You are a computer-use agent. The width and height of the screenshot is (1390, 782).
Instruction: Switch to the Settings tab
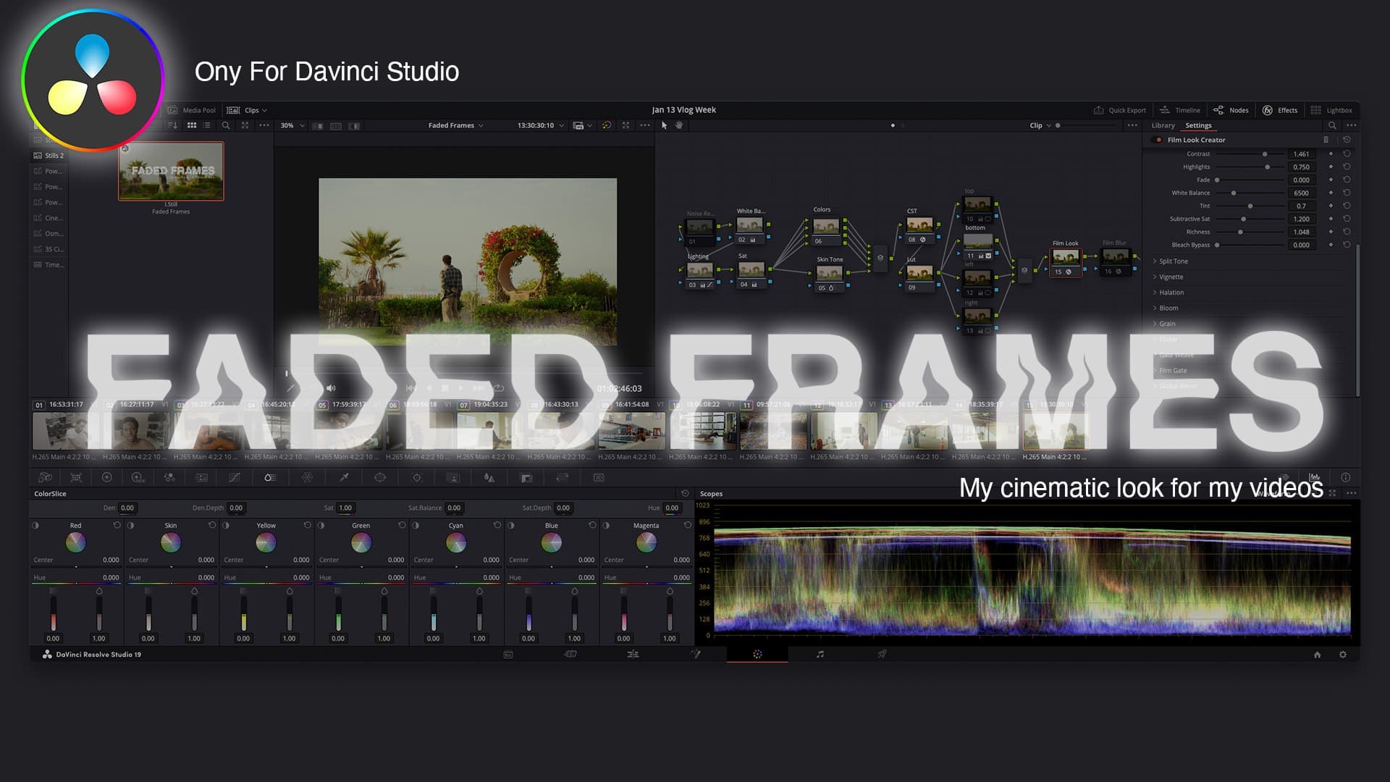pyautogui.click(x=1198, y=125)
